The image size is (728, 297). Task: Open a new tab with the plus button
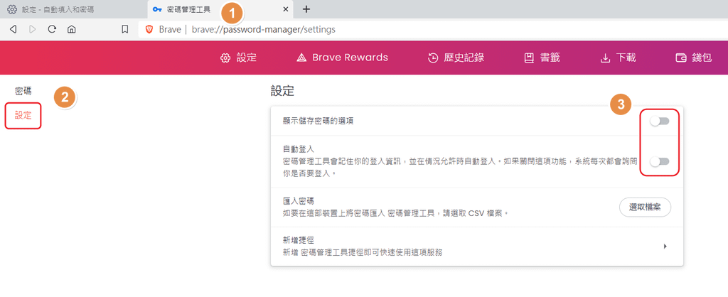pyautogui.click(x=306, y=9)
